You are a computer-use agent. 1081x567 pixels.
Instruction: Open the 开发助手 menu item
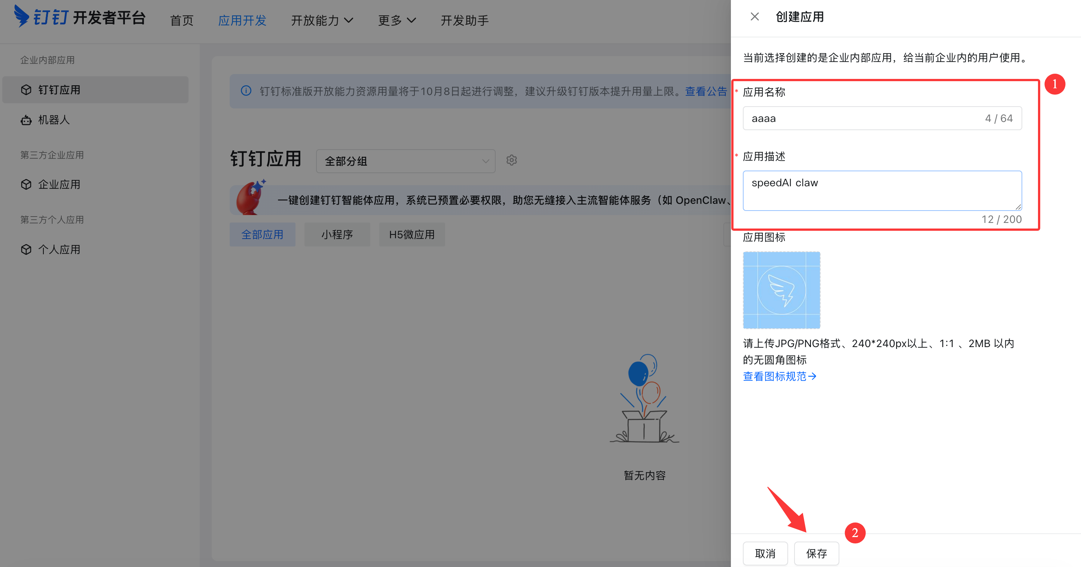(465, 20)
